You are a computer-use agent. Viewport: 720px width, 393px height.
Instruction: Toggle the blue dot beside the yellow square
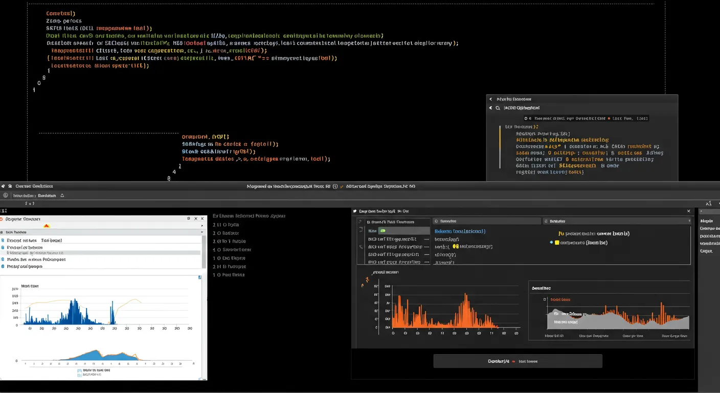[551, 243]
